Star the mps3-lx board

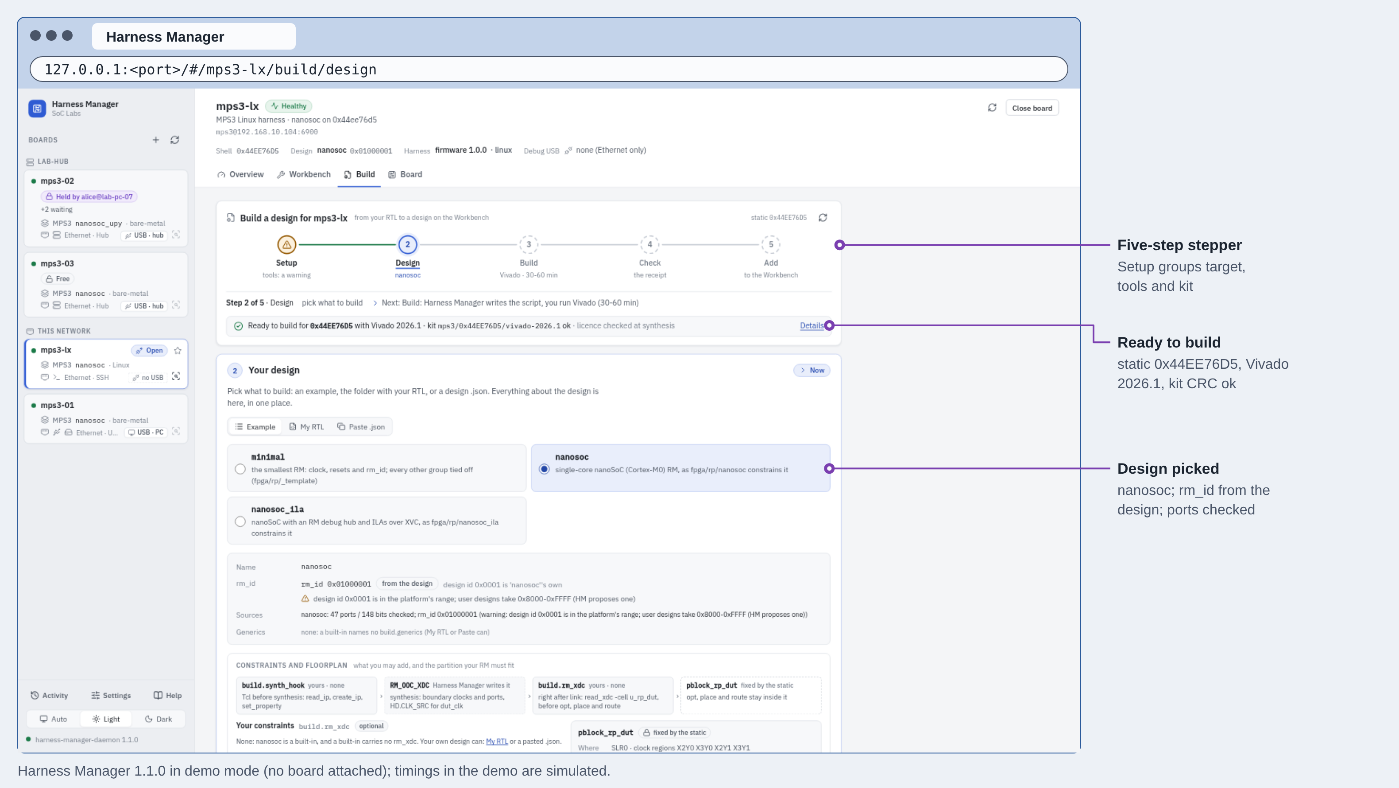click(178, 351)
